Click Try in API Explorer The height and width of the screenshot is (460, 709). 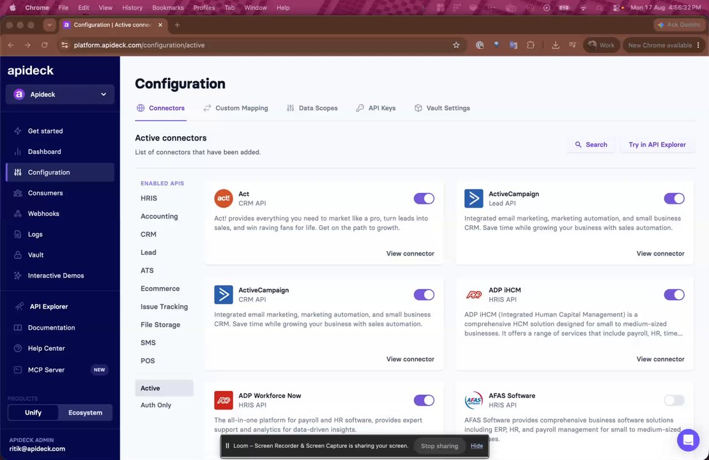(657, 145)
